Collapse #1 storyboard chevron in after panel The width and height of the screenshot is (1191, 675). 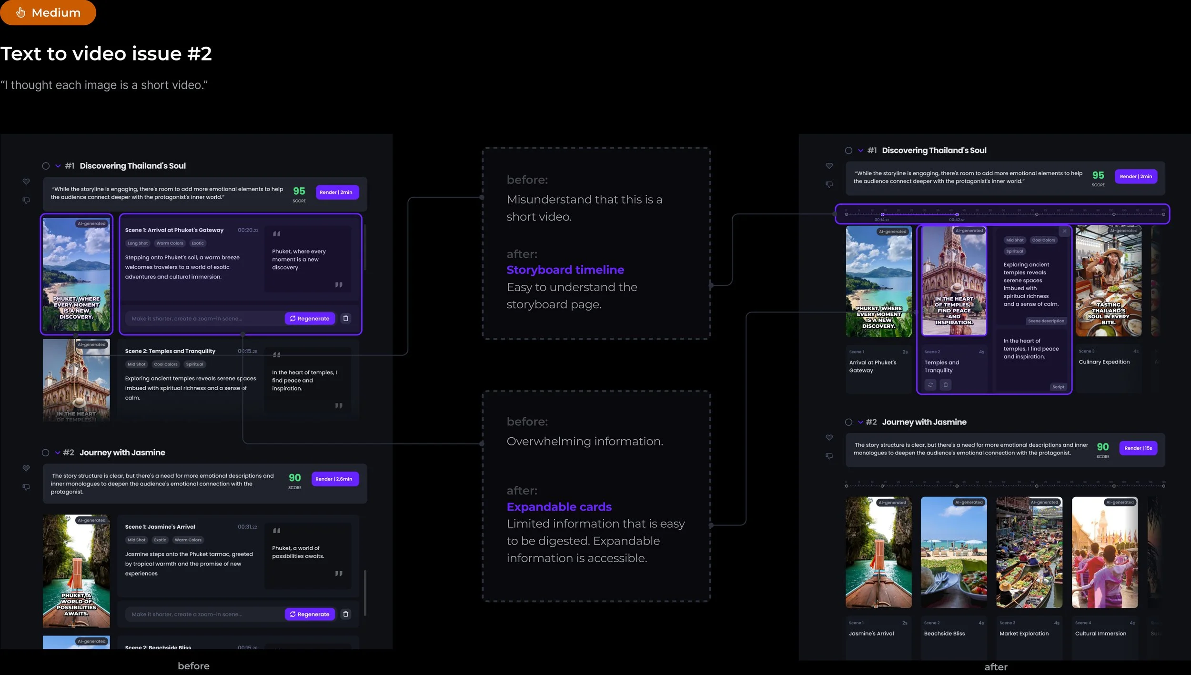[x=860, y=151]
